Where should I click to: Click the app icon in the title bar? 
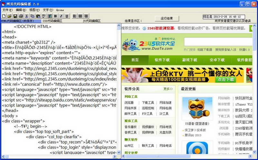3,4
